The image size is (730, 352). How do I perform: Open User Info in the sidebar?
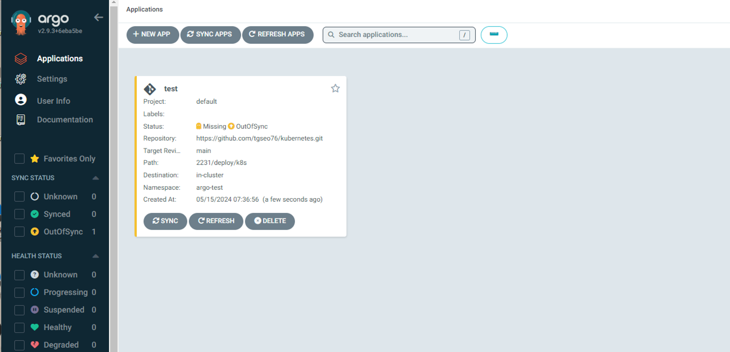[53, 101]
